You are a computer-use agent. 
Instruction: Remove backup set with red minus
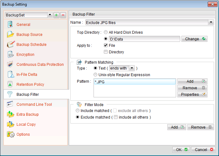coord(63,15)
